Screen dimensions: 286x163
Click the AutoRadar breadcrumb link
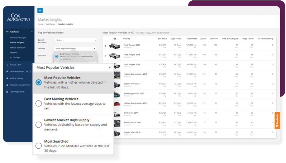[x=51, y=24]
